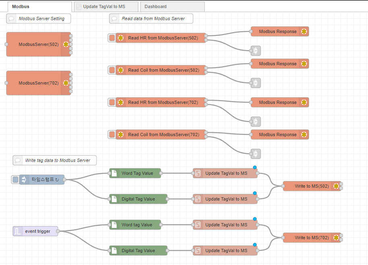368x265 pixels.
Task: Click the gear icon on ModbusServer(502) node
Action: (66, 44)
